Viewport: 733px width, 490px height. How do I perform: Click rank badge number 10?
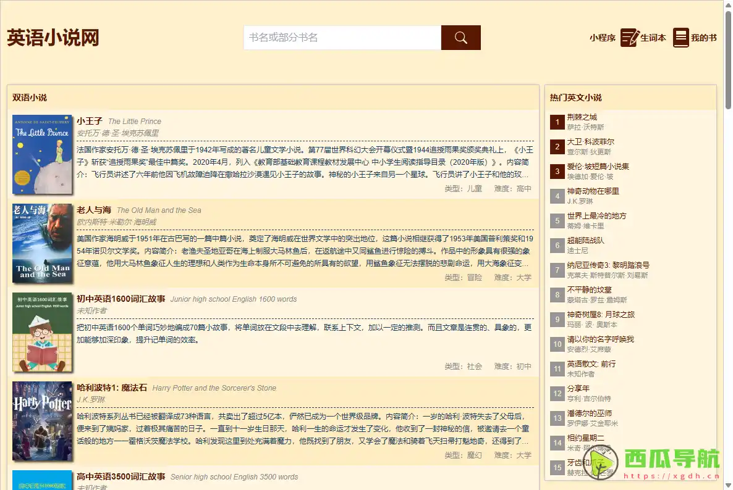coord(557,344)
